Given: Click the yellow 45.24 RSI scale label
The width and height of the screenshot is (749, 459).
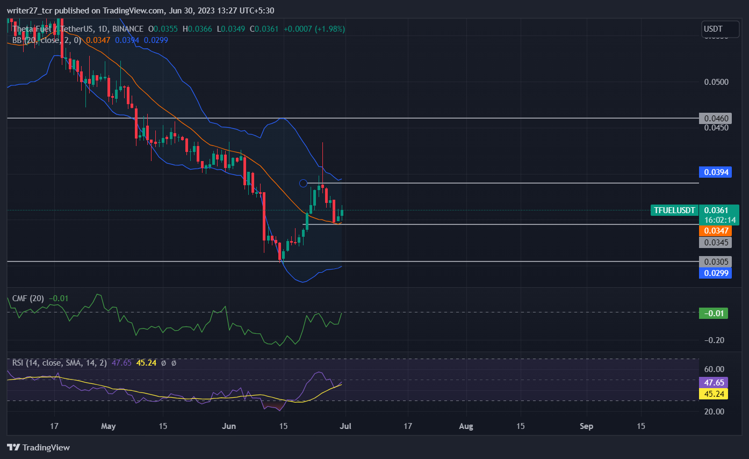Looking at the screenshot, I should point(714,394).
